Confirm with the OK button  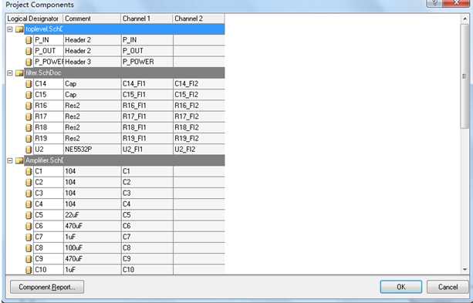coord(401,287)
